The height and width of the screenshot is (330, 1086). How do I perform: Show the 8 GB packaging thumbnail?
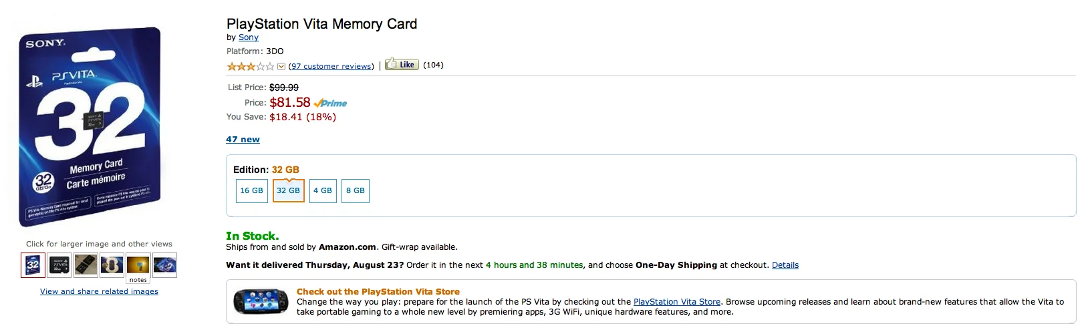pos(112,265)
